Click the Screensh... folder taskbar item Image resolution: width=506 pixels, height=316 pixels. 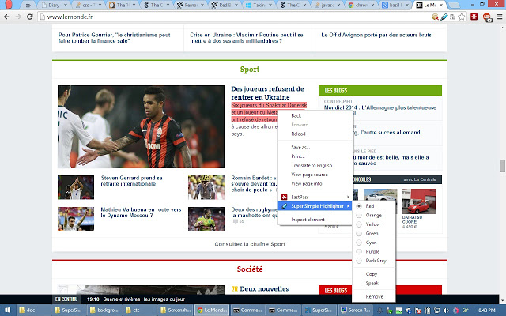click(x=176, y=310)
